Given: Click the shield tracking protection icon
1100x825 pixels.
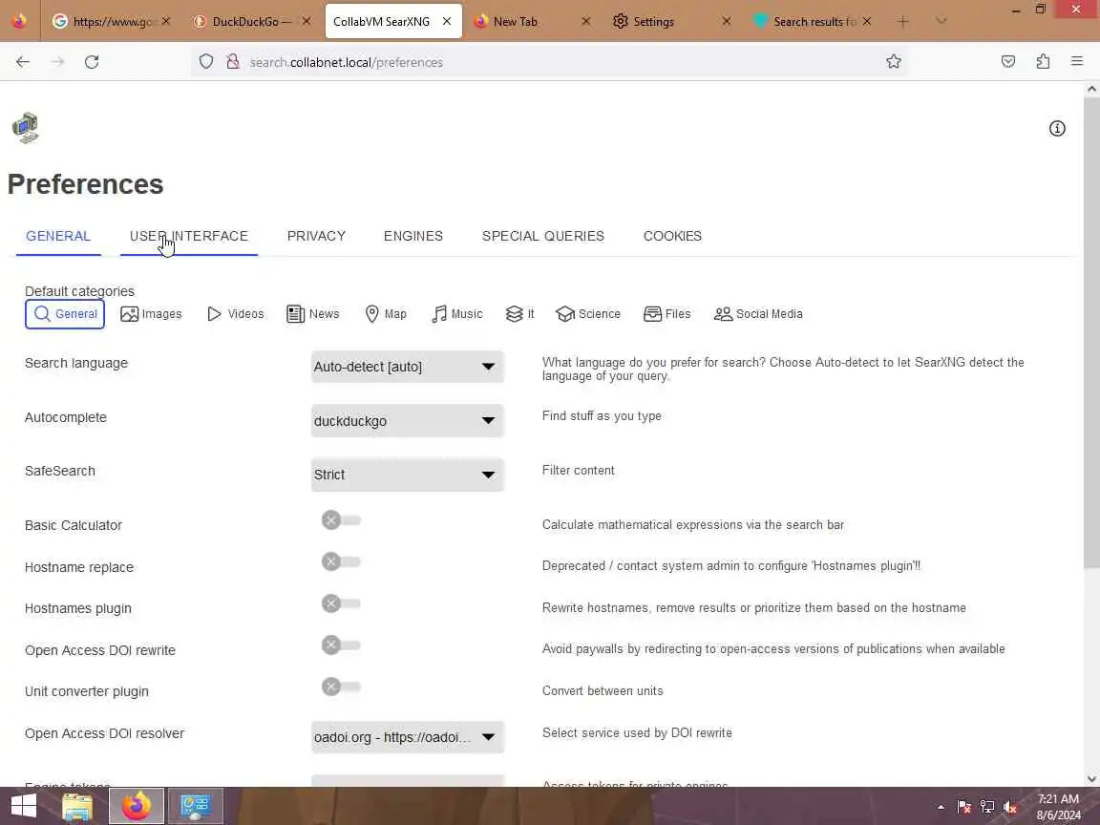Looking at the screenshot, I should pos(205,62).
